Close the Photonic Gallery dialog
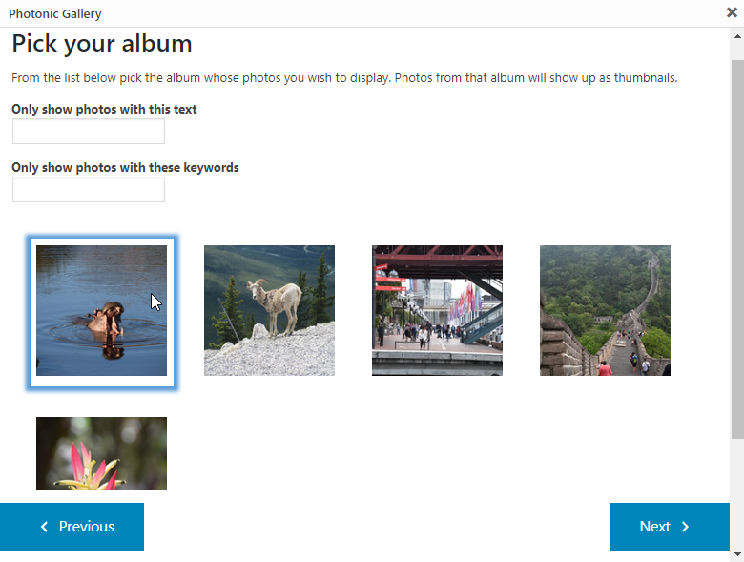 tap(732, 13)
